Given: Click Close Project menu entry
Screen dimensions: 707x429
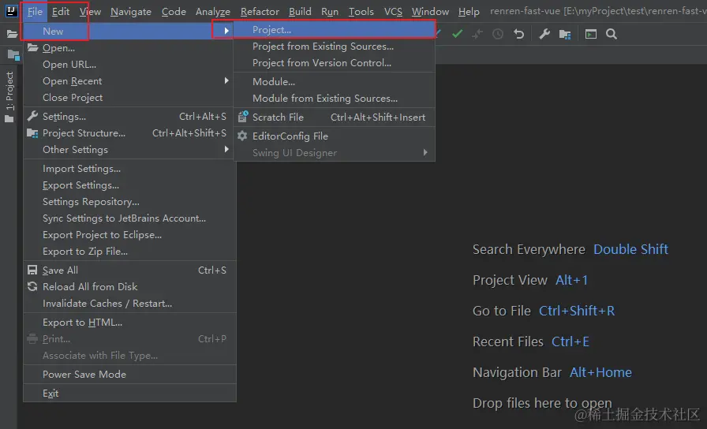Looking at the screenshot, I should [x=129, y=97].
